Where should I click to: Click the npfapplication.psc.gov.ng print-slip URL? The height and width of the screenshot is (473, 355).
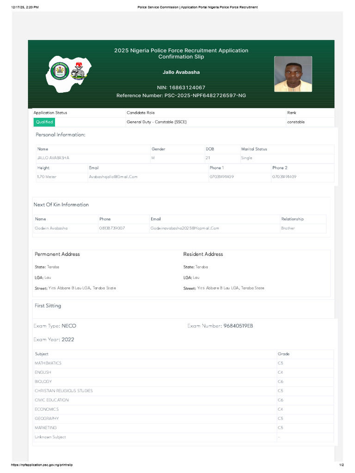(x=42, y=465)
